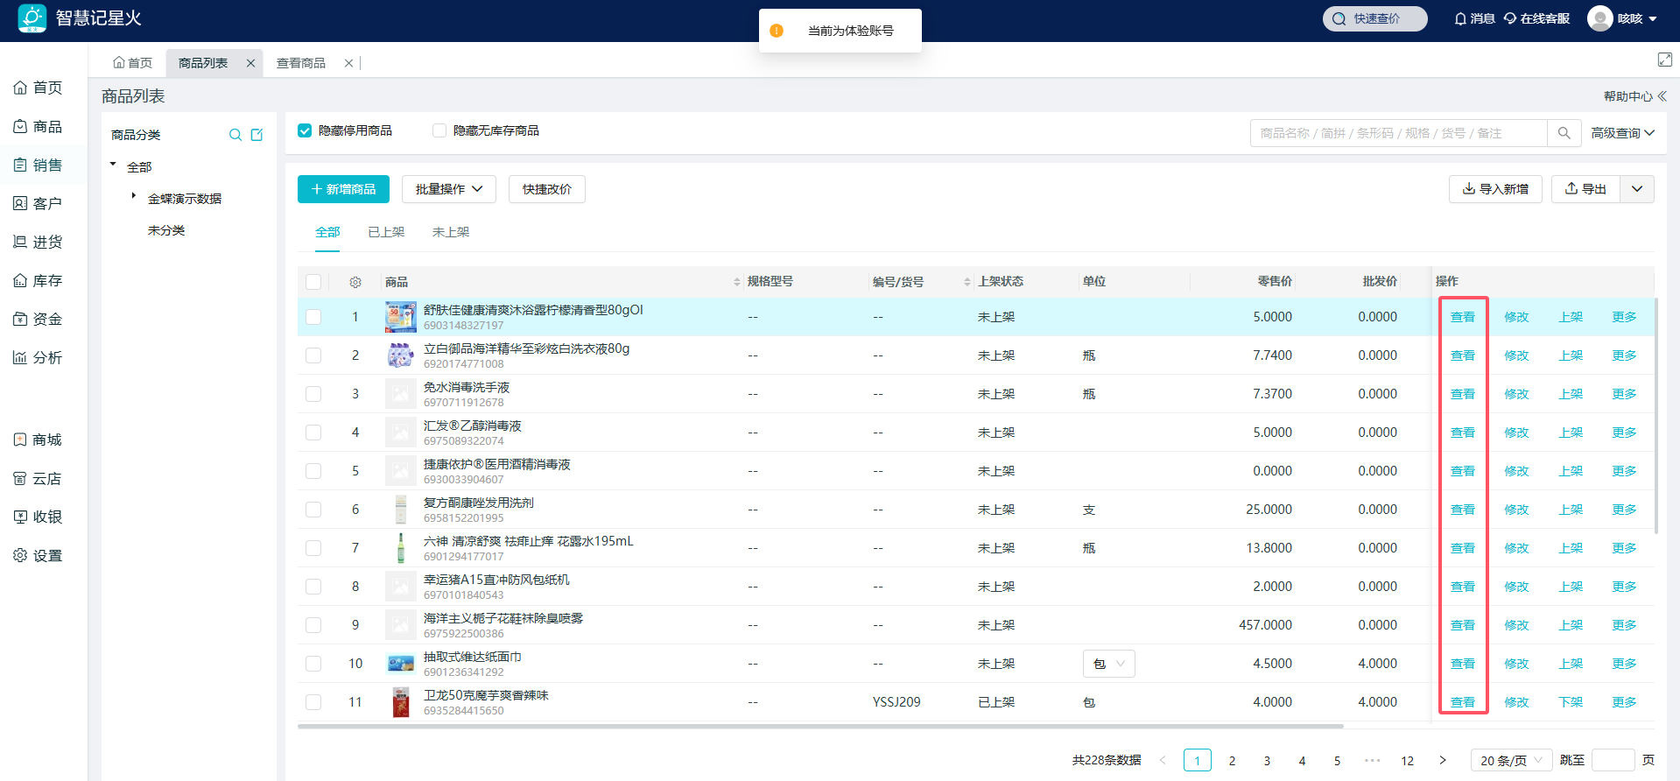
Task: Click the 智慧记星火 logo icon
Action: pyautogui.click(x=32, y=18)
